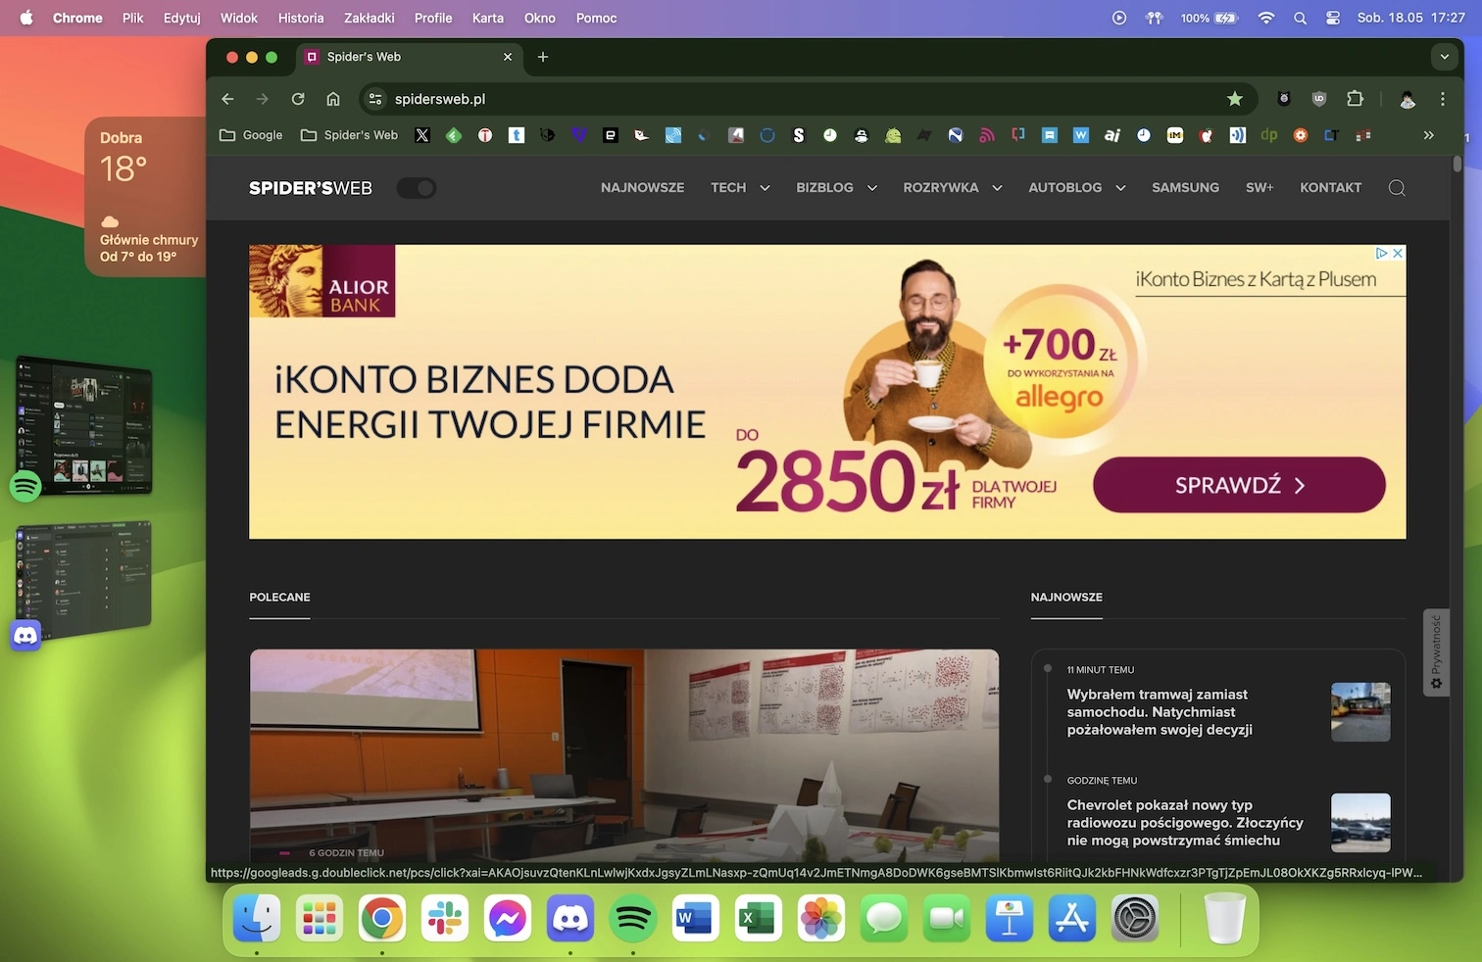This screenshot has width=1482, height=962.
Task: Open the Karta menu
Action: click(x=488, y=18)
